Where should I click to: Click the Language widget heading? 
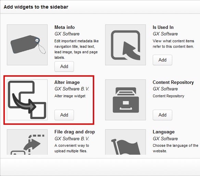(x=164, y=132)
